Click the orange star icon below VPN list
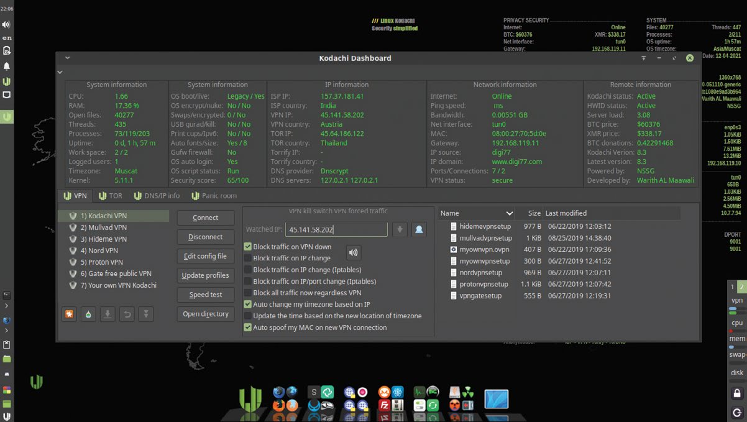This screenshot has width=747, height=422. 69,314
